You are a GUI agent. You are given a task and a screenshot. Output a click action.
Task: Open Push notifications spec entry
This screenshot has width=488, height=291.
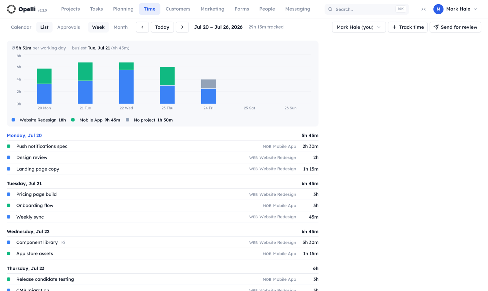coord(163,146)
